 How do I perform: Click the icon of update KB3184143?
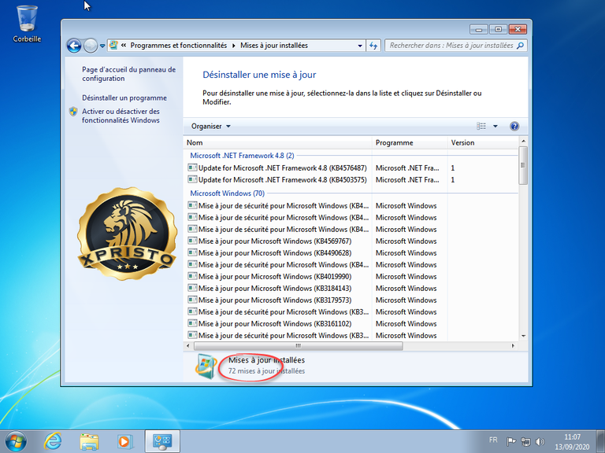coord(192,288)
